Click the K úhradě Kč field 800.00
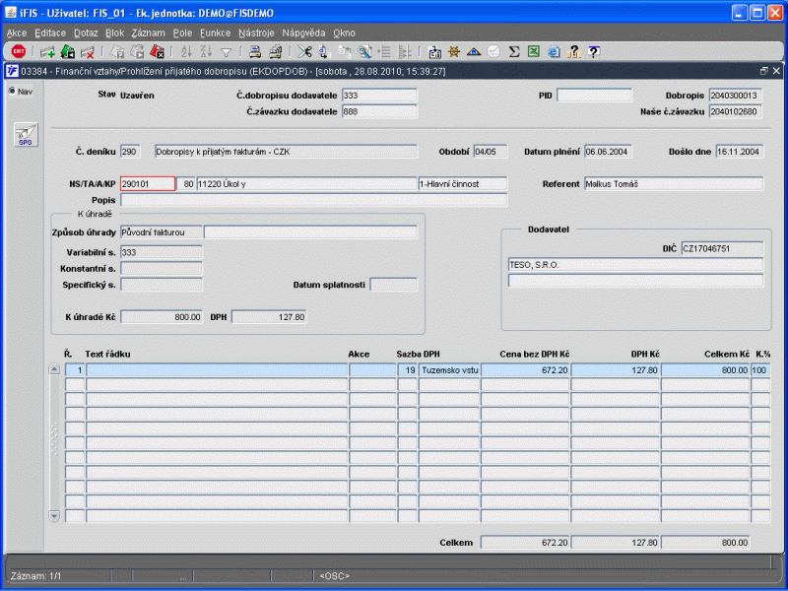Image resolution: width=788 pixels, height=591 pixels. pos(162,317)
